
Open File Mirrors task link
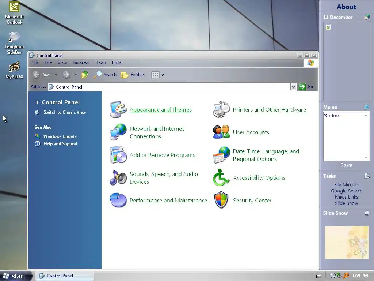(346, 184)
